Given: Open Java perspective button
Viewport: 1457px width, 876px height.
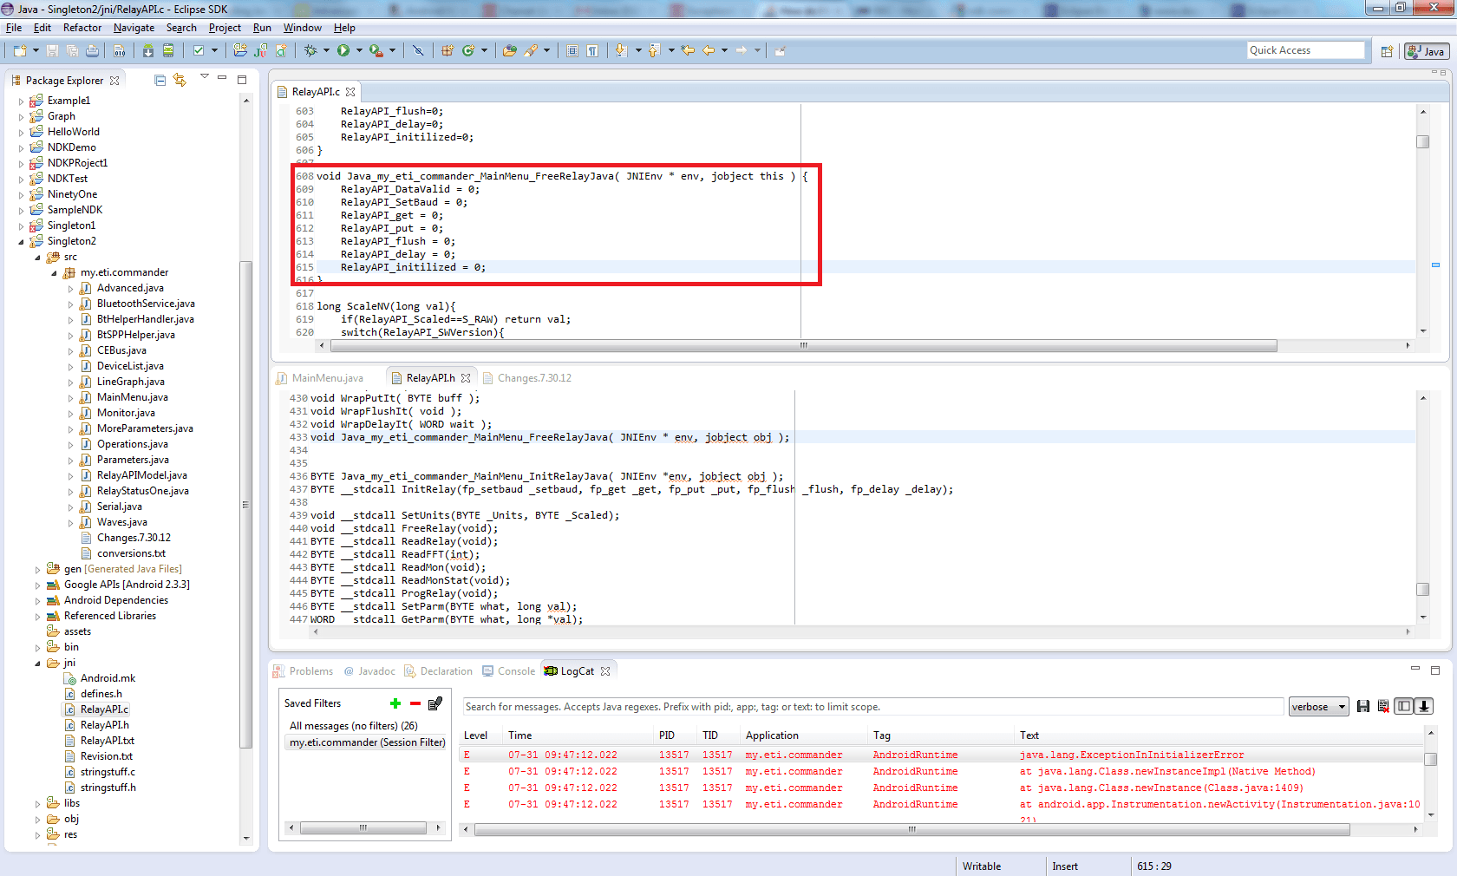Looking at the screenshot, I should tap(1426, 51).
